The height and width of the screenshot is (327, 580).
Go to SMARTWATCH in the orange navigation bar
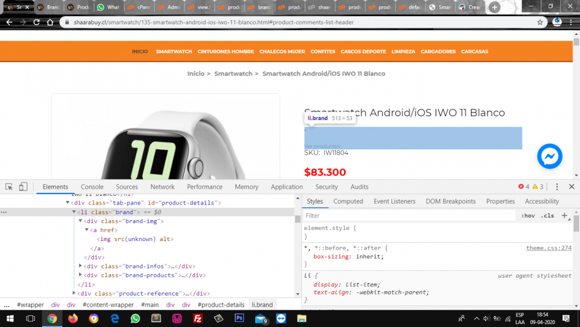[x=174, y=52]
